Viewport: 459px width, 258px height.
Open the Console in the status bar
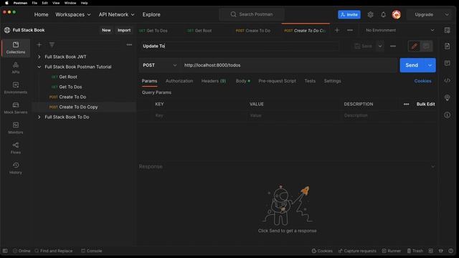91,251
